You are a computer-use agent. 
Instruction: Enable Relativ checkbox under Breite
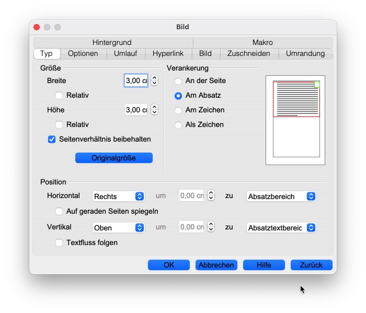click(59, 96)
